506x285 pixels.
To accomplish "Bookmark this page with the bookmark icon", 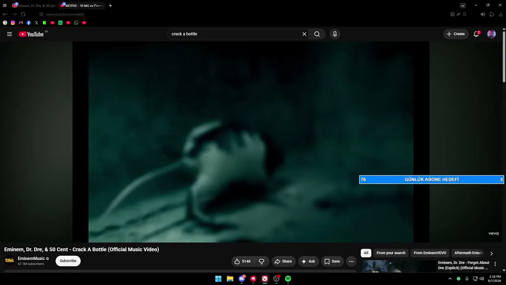I will [x=464, y=14].
